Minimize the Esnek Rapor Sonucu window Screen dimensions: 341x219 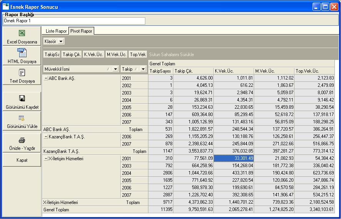[316, 7]
